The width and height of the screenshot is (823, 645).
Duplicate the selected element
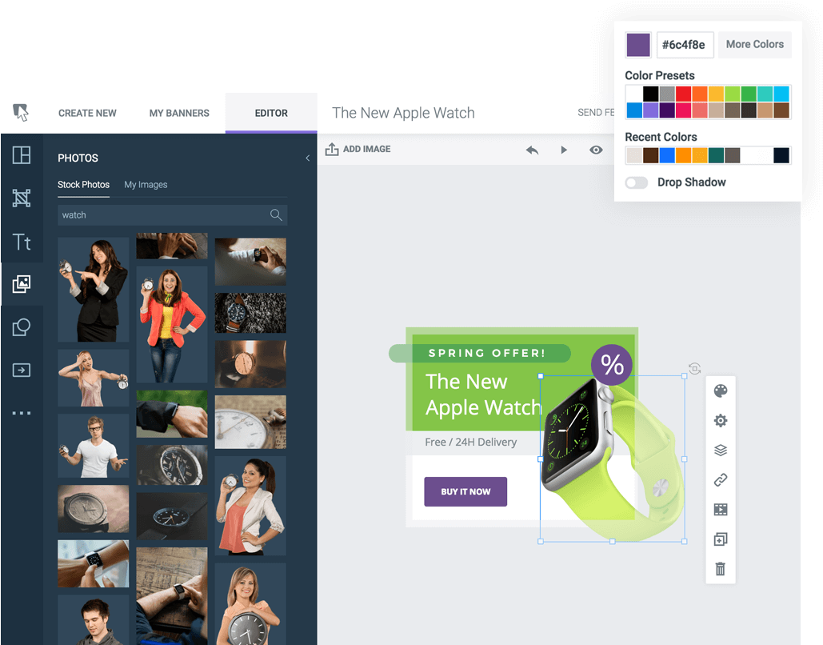coord(721,539)
